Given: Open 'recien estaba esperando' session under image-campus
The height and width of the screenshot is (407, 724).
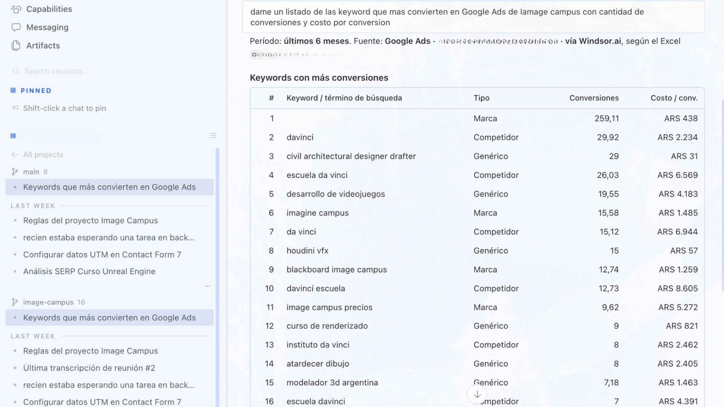Looking at the screenshot, I should 109,385.
